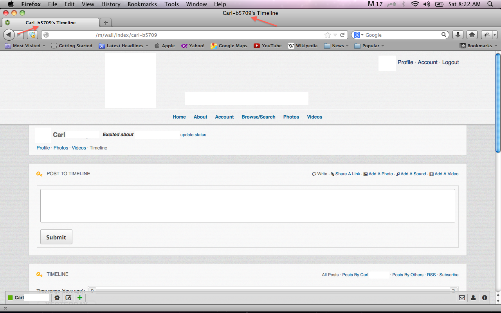
Task: Click the Logout link
Action: pyautogui.click(x=451, y=62)
